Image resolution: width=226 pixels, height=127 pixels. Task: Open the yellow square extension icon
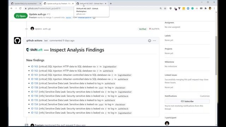[x=184, y=8]
